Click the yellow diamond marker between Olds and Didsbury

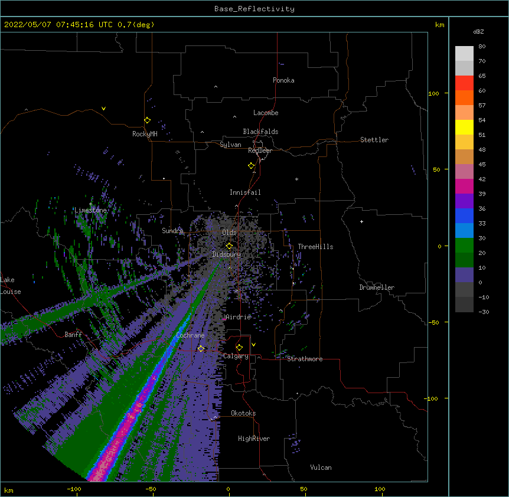229,246
